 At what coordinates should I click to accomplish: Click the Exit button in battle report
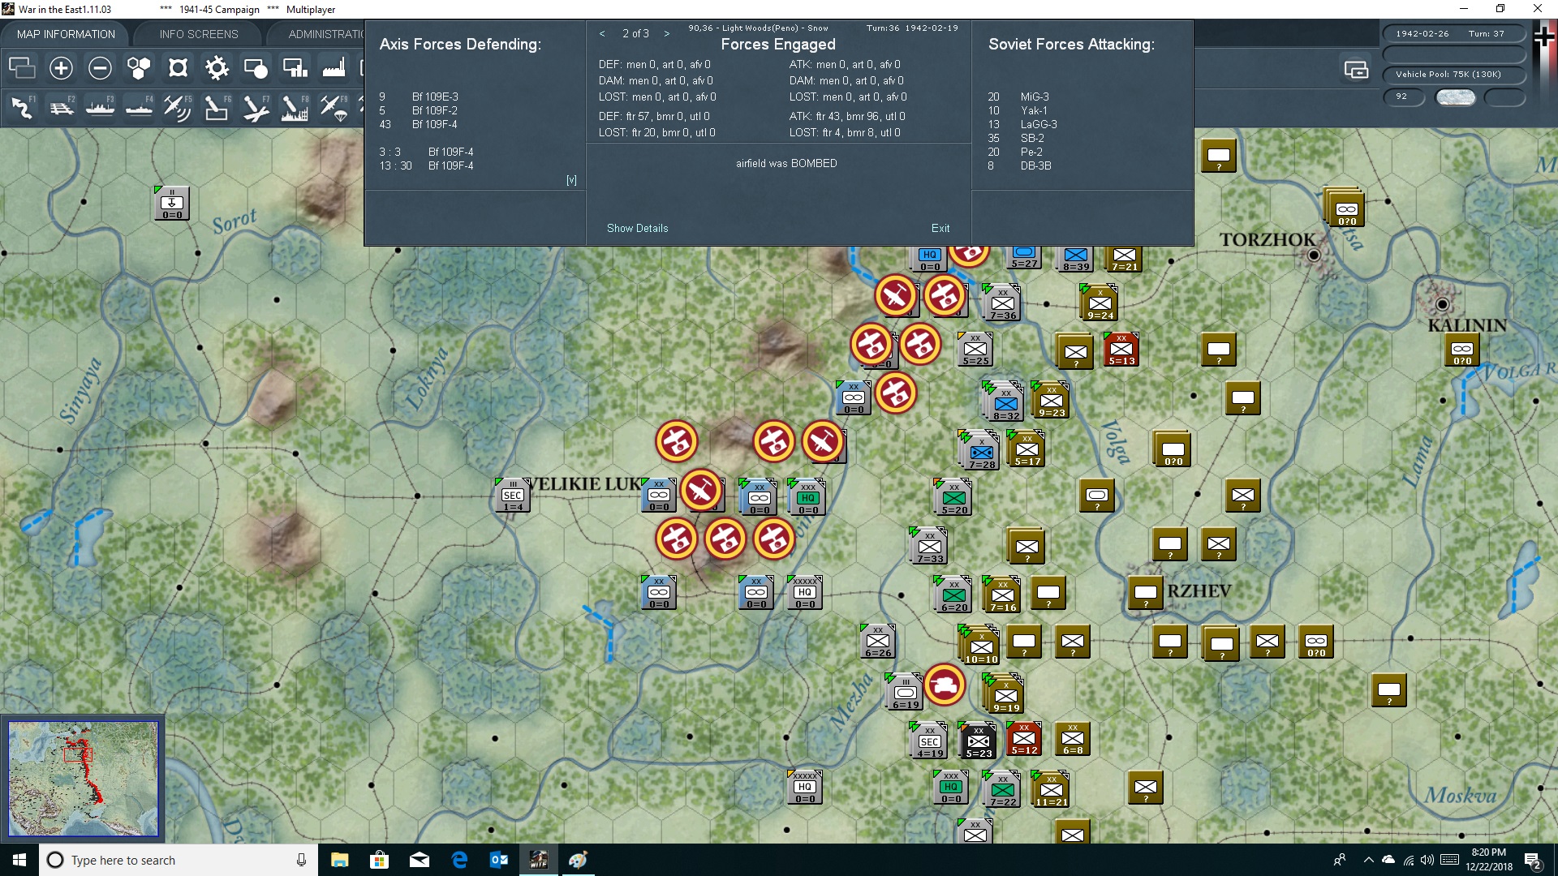(940, 228)
